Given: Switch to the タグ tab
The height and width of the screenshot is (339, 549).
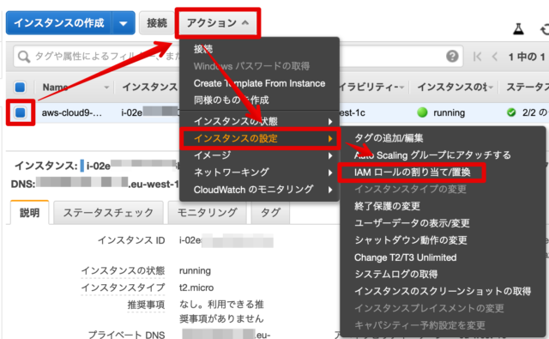Looking at the screenshot, I should [x=271, y=213].
